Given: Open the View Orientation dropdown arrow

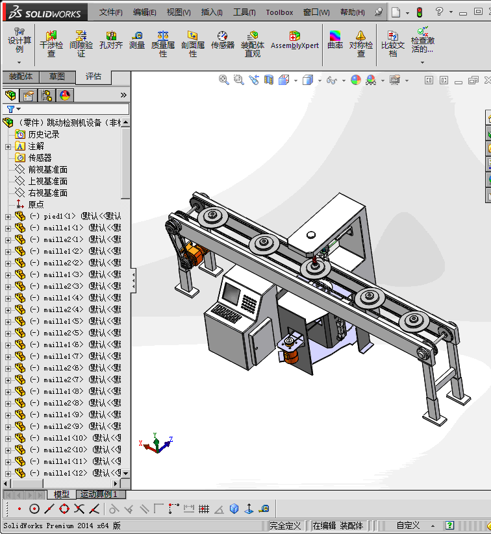Looking at the screenshot, I should (296, 80).
